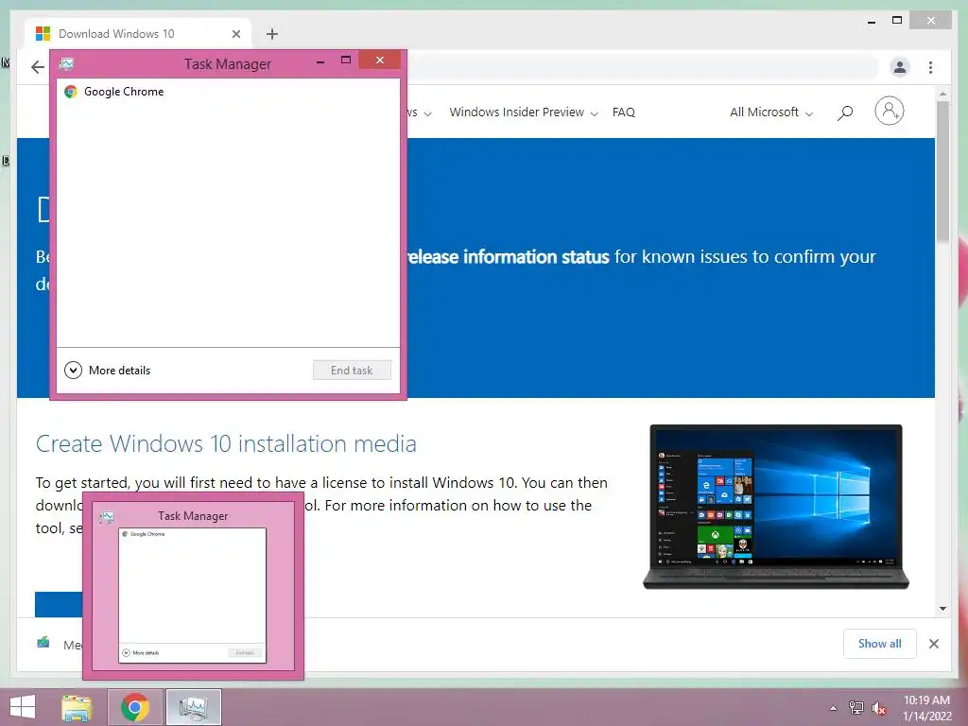This screenshot has width=968, height=726.
Task: Maximize the Task Manager window
Action: point(346,60)
